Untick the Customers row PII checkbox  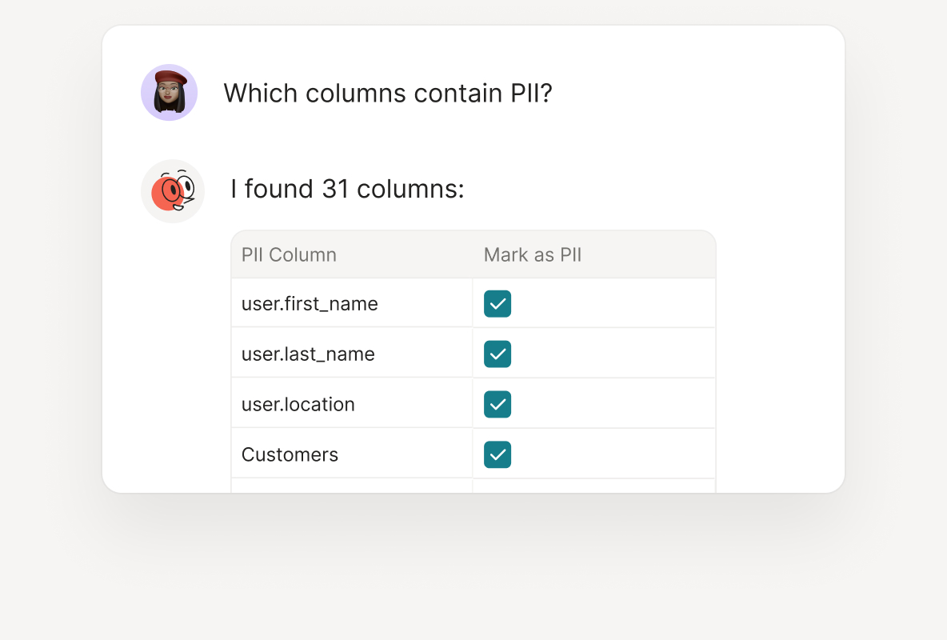point(497,454)
